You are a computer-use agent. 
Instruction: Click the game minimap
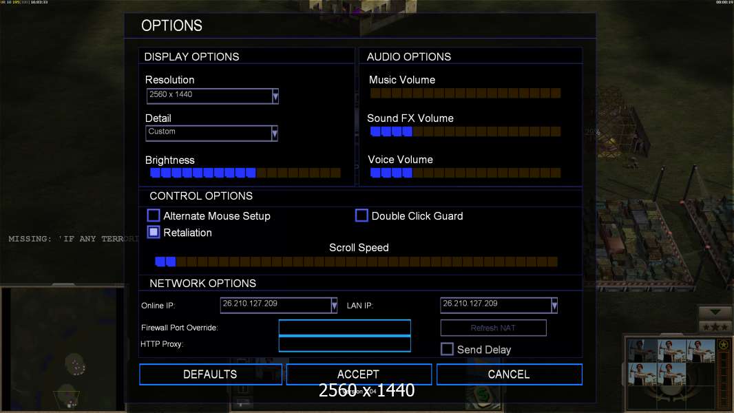click(63, 349)
